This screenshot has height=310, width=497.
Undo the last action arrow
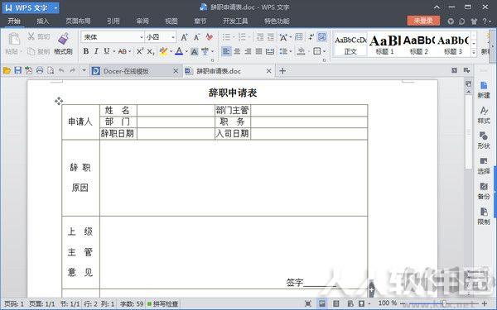coord(61,70)
